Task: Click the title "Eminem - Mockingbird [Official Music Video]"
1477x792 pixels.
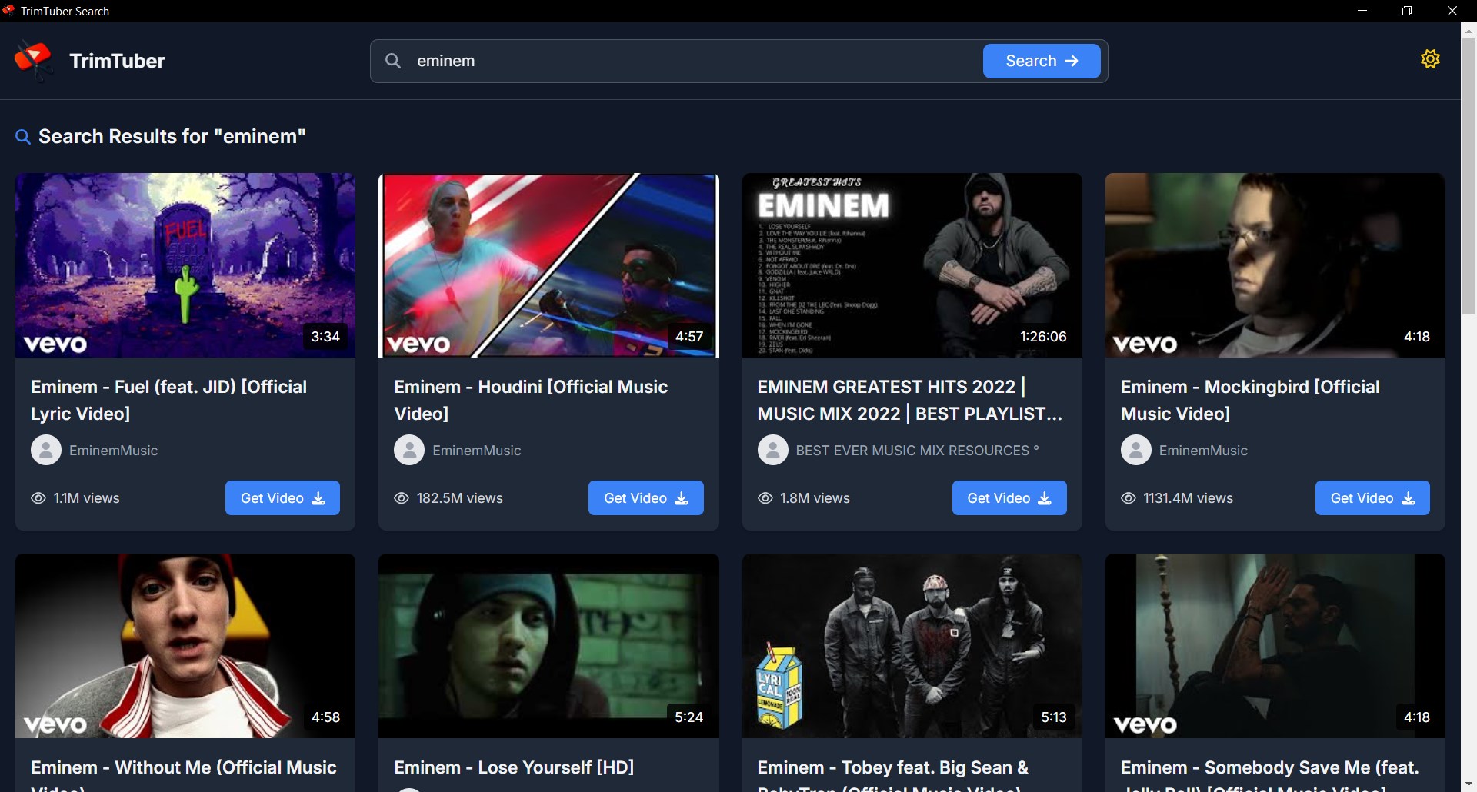Action: [1250, 400]
